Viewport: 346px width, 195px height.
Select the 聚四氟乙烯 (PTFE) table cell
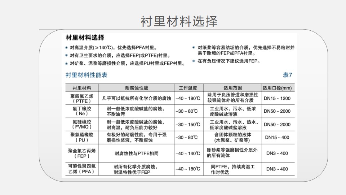(81, 98)
